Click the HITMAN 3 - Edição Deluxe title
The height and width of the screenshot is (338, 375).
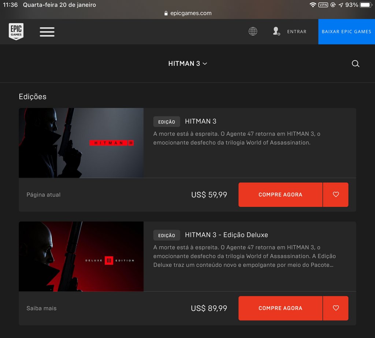pos(226,235)
